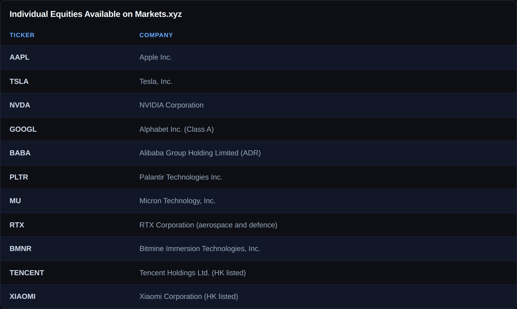
Task: Click Xiaomi Corporation (HK listed) cell
Action: click(x=189, y=296)
